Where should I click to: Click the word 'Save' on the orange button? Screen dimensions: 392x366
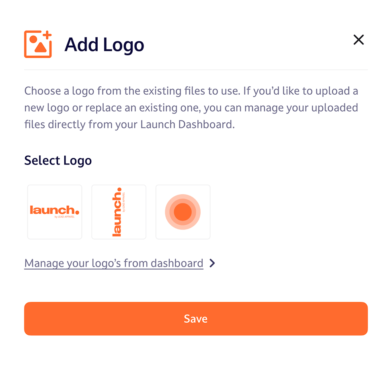point(196,319)
